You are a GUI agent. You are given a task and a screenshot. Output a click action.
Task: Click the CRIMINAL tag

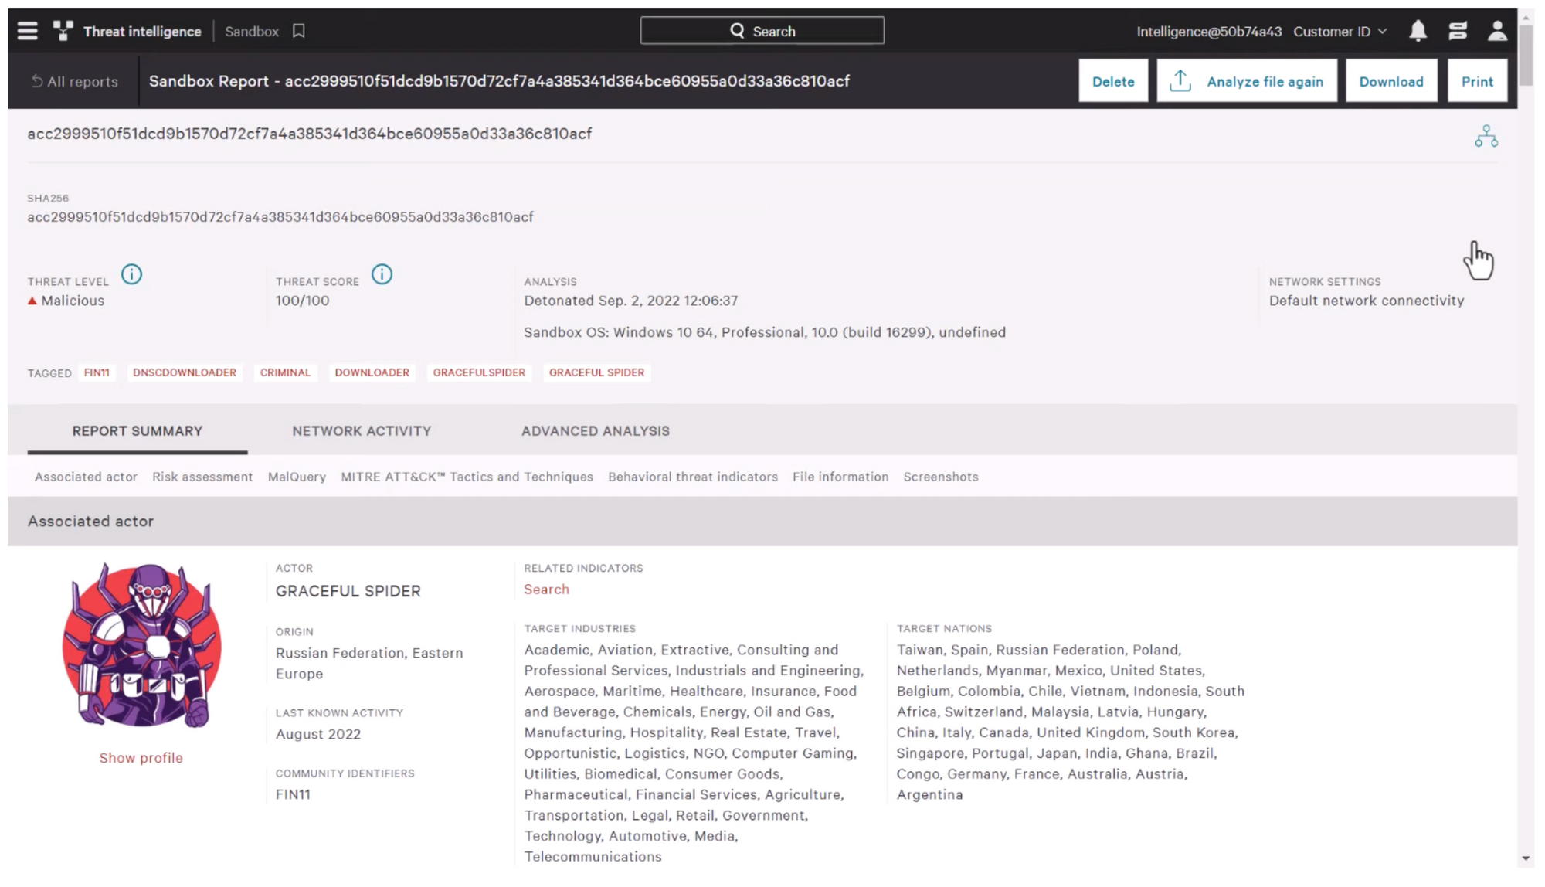pyautogui.click(x=285, y=372)
